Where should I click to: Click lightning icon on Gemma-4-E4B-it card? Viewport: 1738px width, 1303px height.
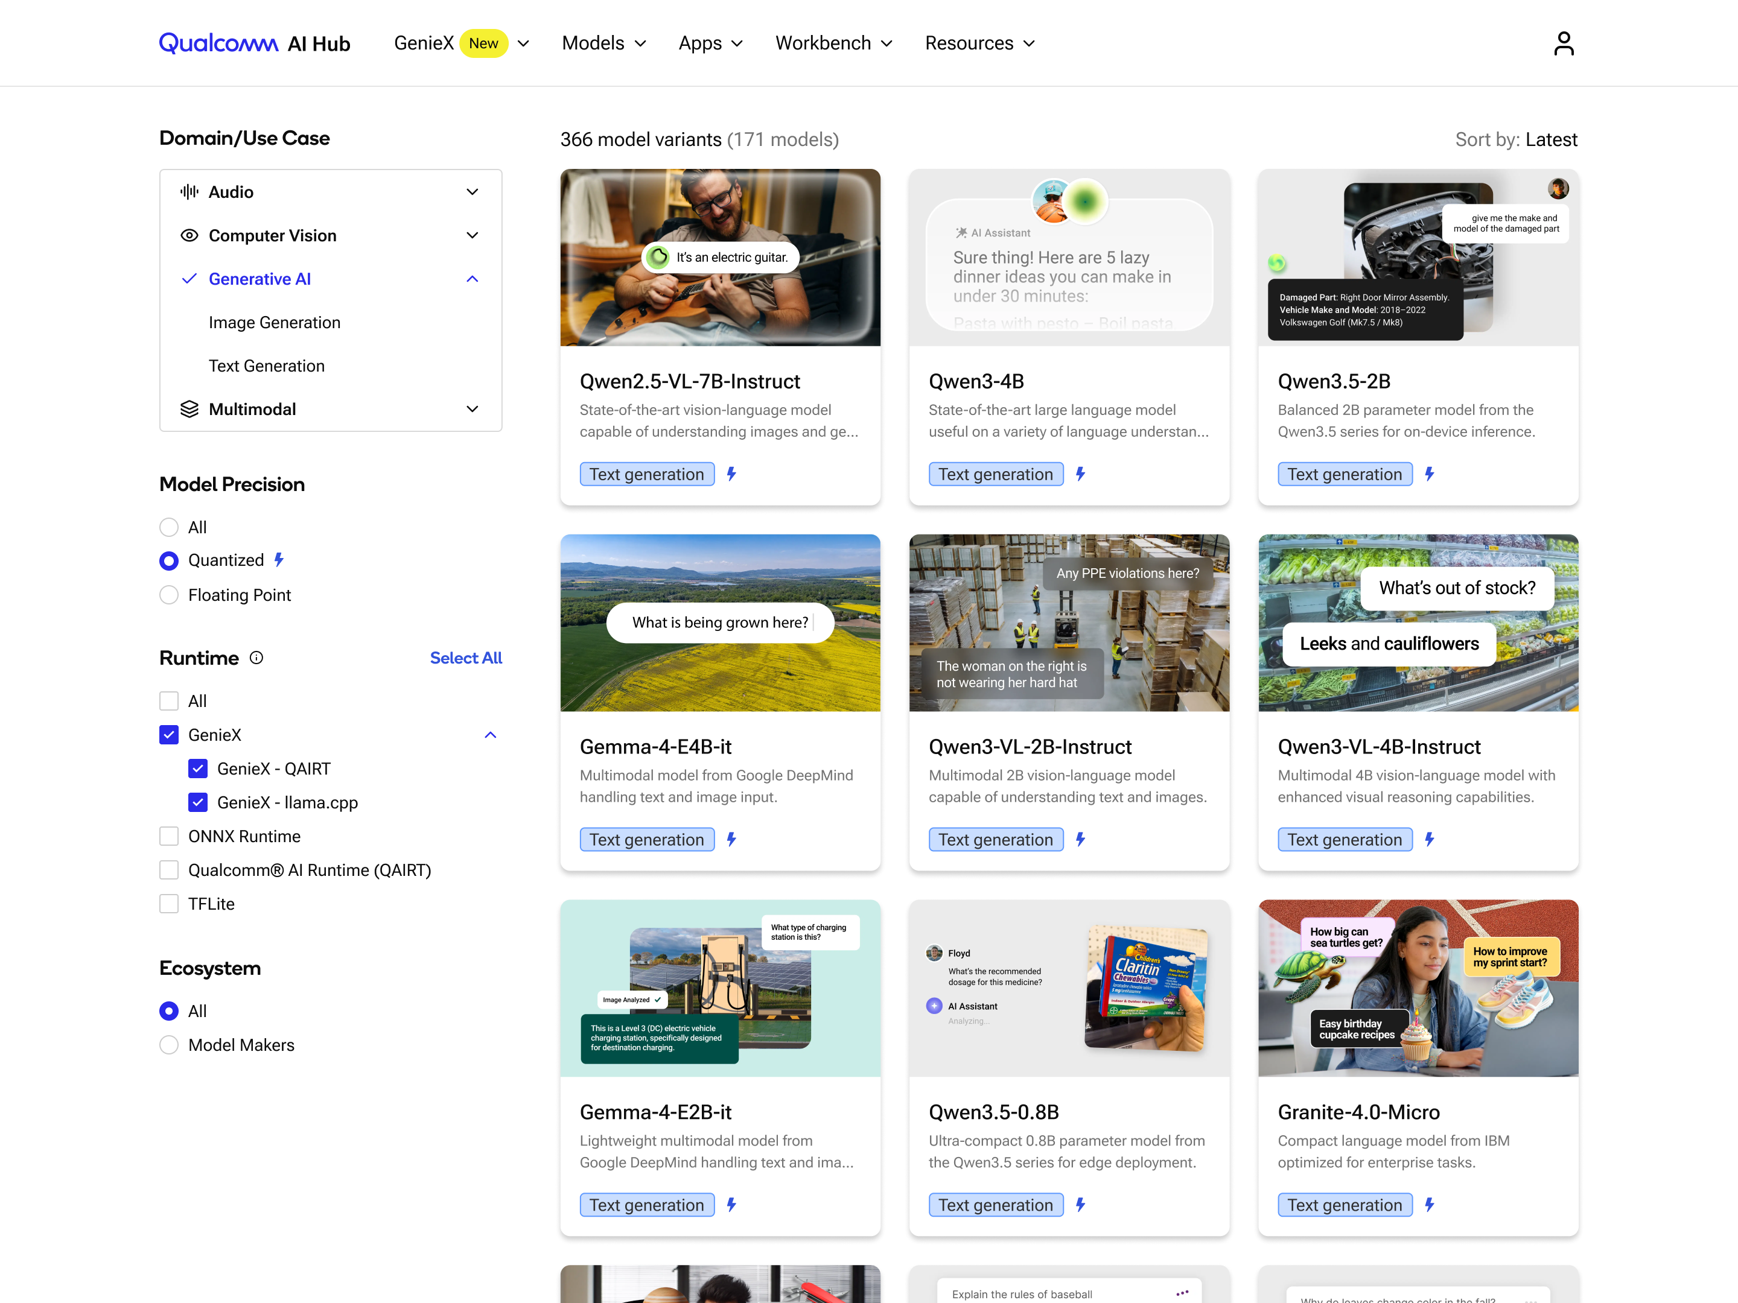pos(731,839)
